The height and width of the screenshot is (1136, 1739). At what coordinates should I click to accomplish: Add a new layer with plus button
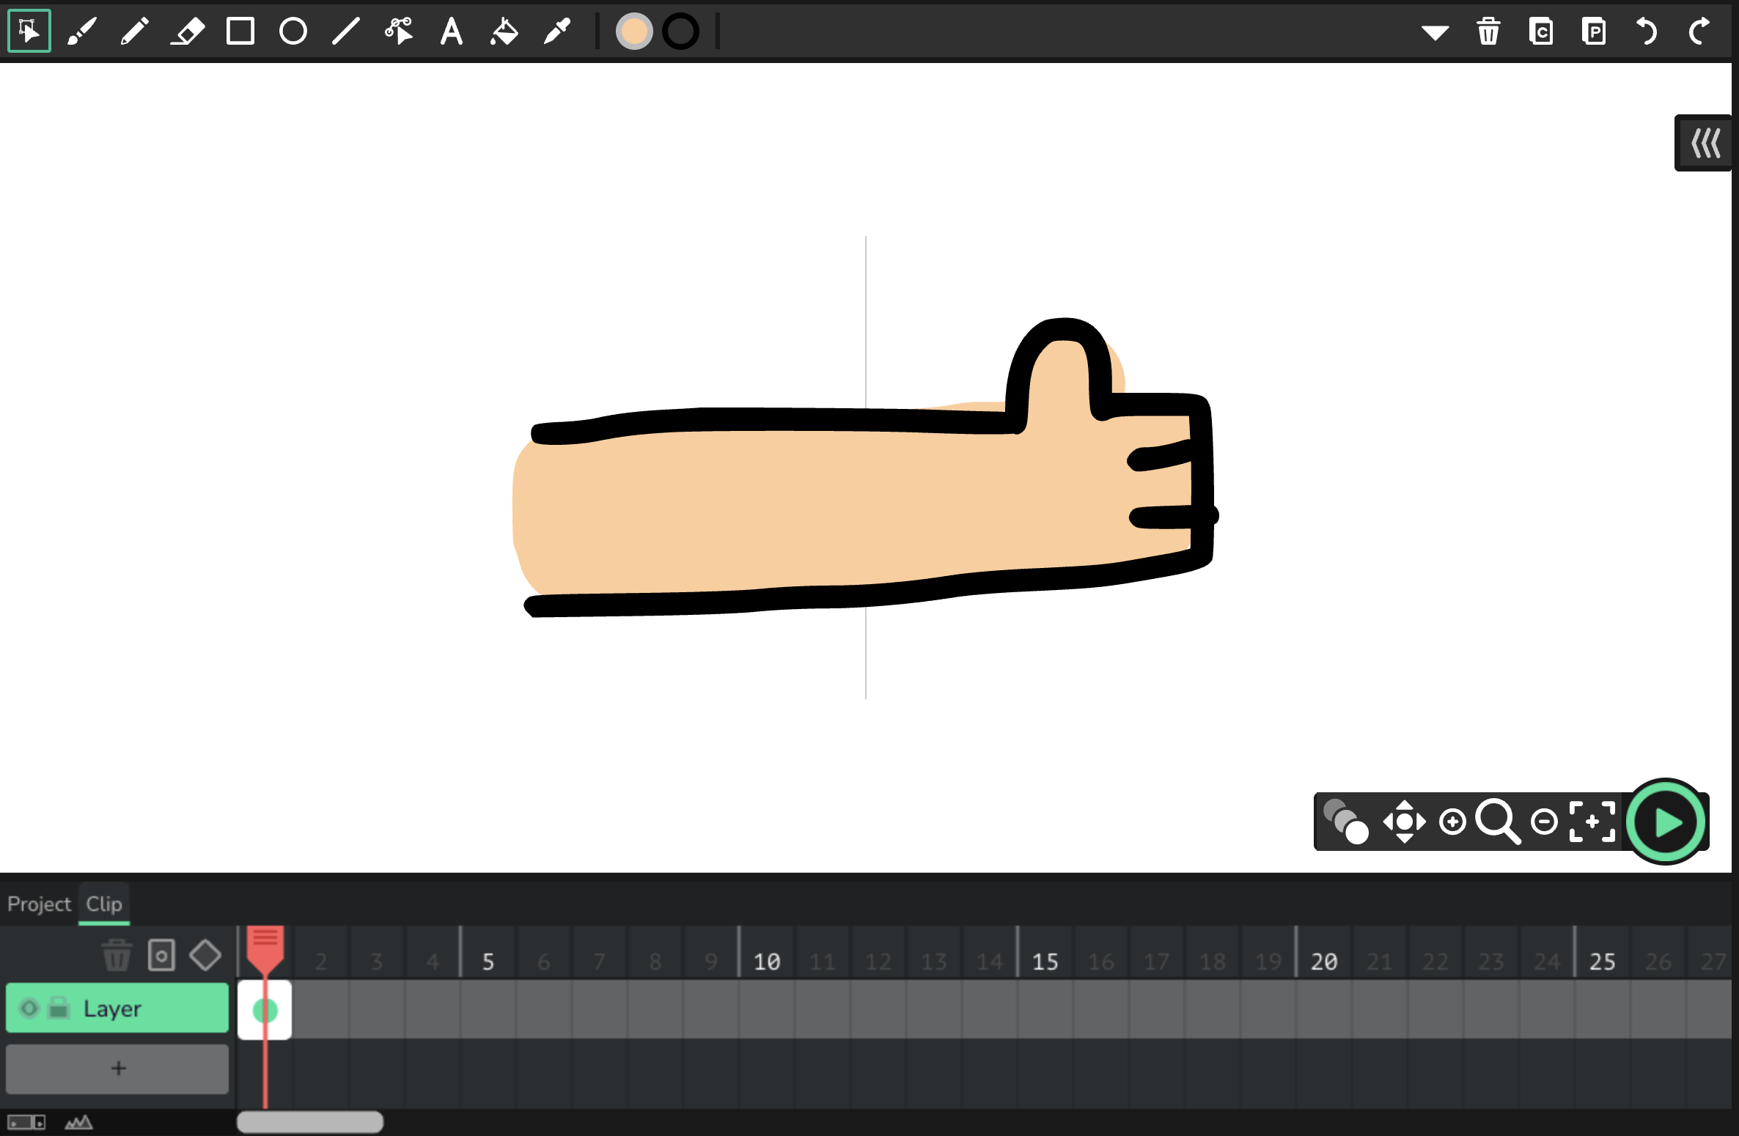117,1069
